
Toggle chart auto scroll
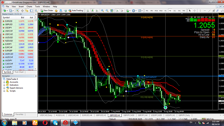[117, 10]
